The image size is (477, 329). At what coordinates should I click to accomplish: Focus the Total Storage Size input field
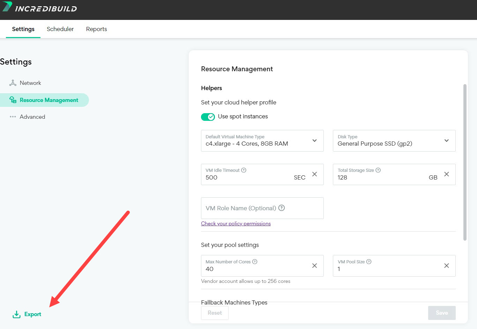(394, 174)
